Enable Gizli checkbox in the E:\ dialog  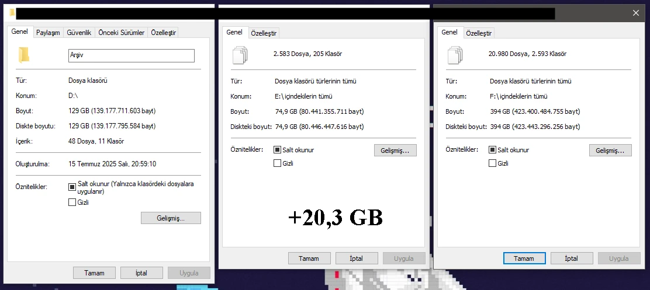point(278,163)
